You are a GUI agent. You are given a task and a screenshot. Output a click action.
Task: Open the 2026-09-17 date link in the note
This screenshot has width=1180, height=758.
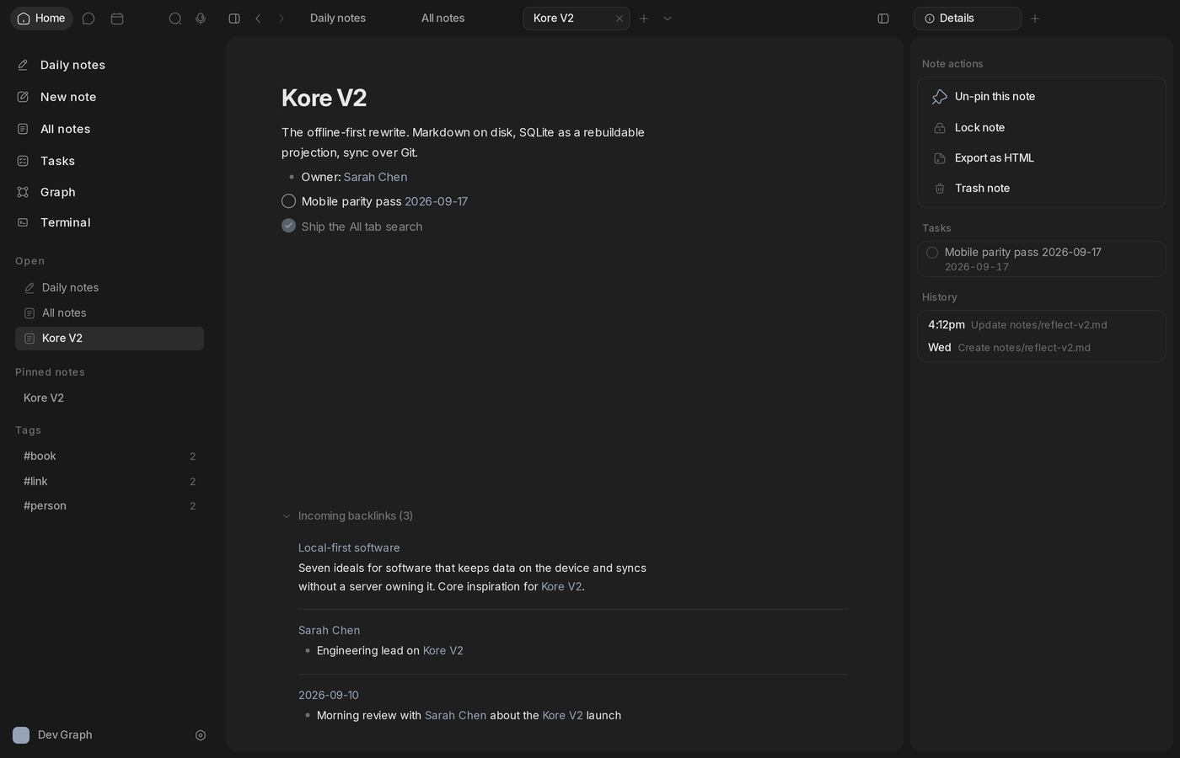(x=436, y=201)
